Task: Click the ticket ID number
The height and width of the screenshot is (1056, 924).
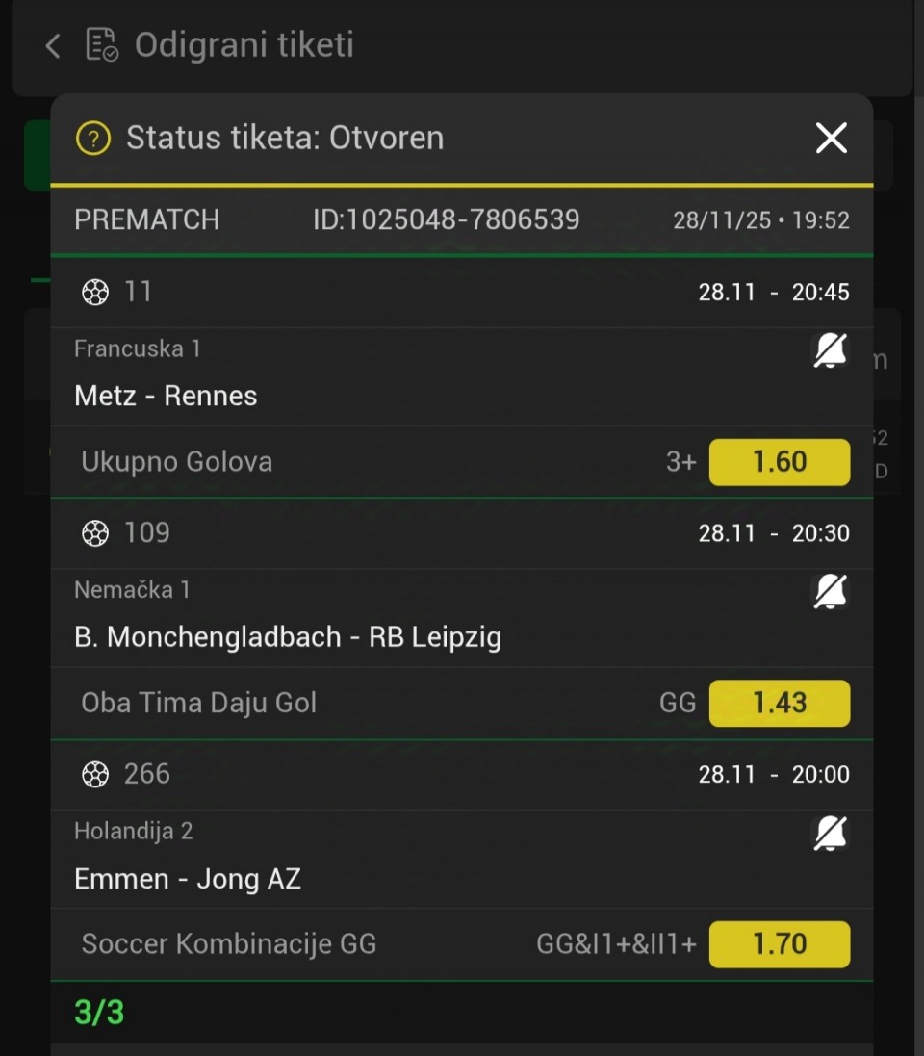Action: coord(446,220)
